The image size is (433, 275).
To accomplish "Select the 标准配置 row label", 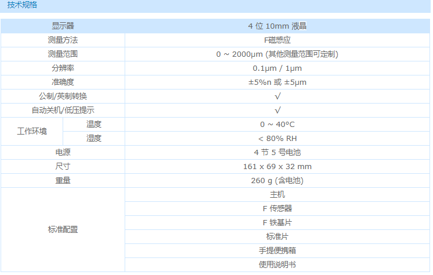I will point(63,229).
